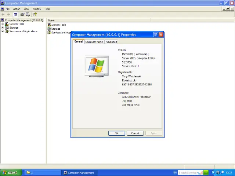
Task: Switch to the Advanced tab
Action: [111, 42]
